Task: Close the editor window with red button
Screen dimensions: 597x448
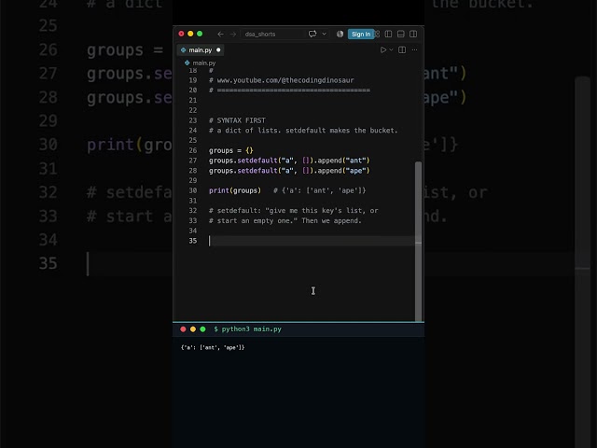Action: tap(181, 34)
